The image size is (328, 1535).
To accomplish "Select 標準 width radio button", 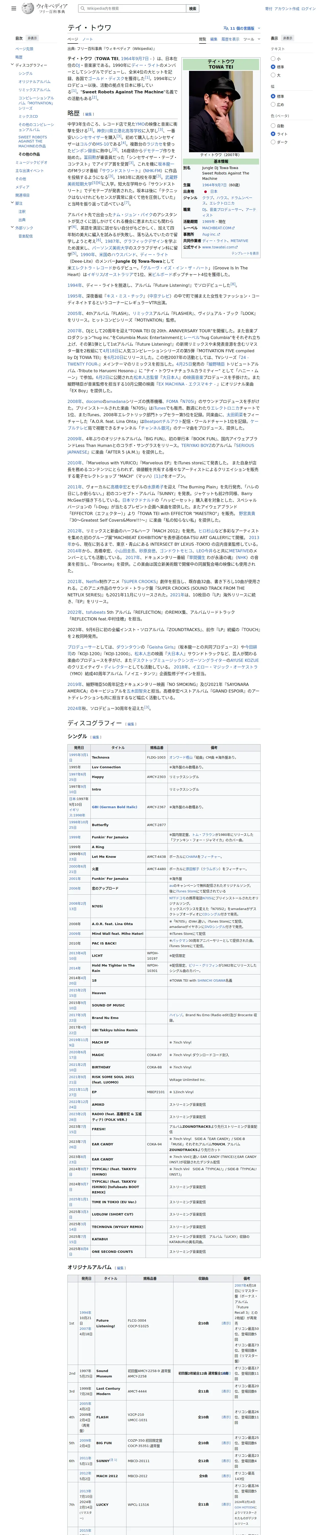I will click(273, 96).
